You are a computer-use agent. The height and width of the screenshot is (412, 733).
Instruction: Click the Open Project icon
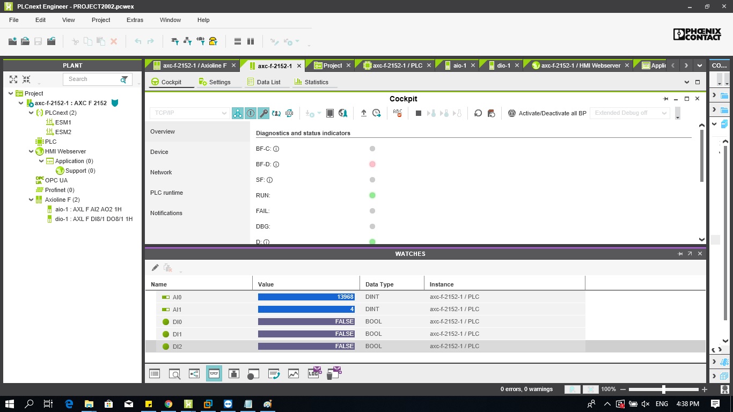(x=25, y=41)
